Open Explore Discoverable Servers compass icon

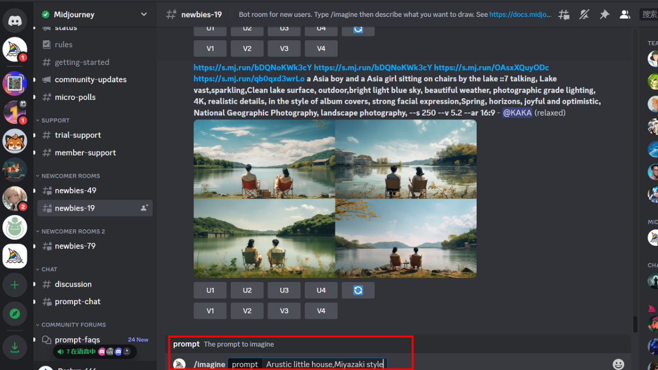click(15, 314)
